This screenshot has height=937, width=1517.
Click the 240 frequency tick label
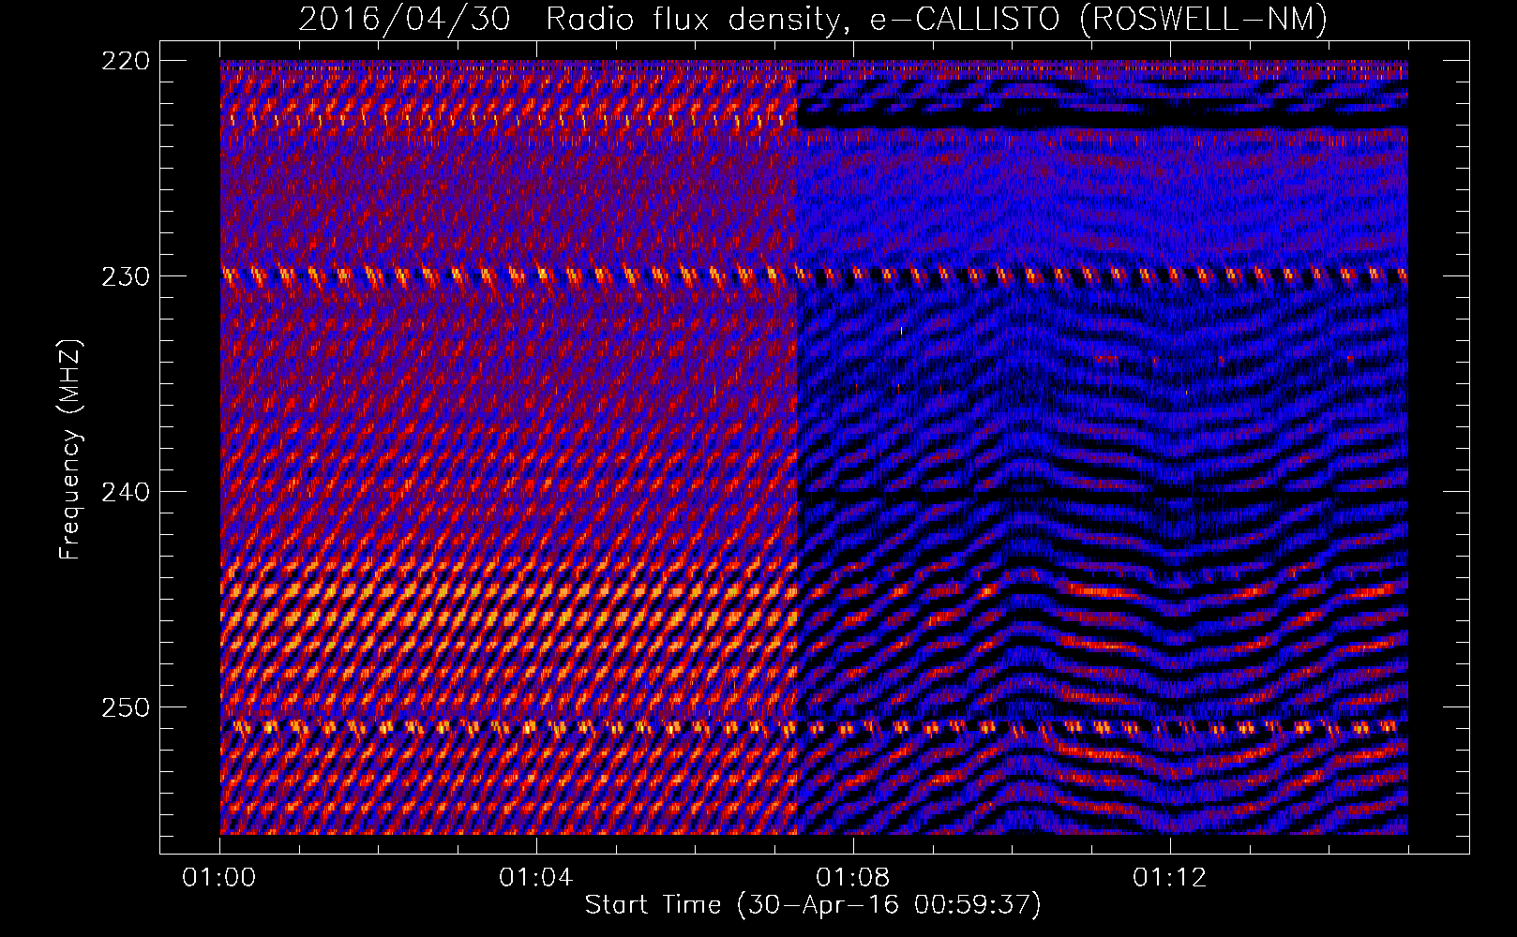(x=125, y=492)
